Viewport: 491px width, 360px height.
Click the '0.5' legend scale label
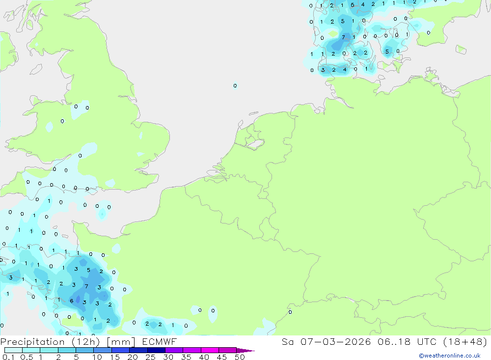27,357
